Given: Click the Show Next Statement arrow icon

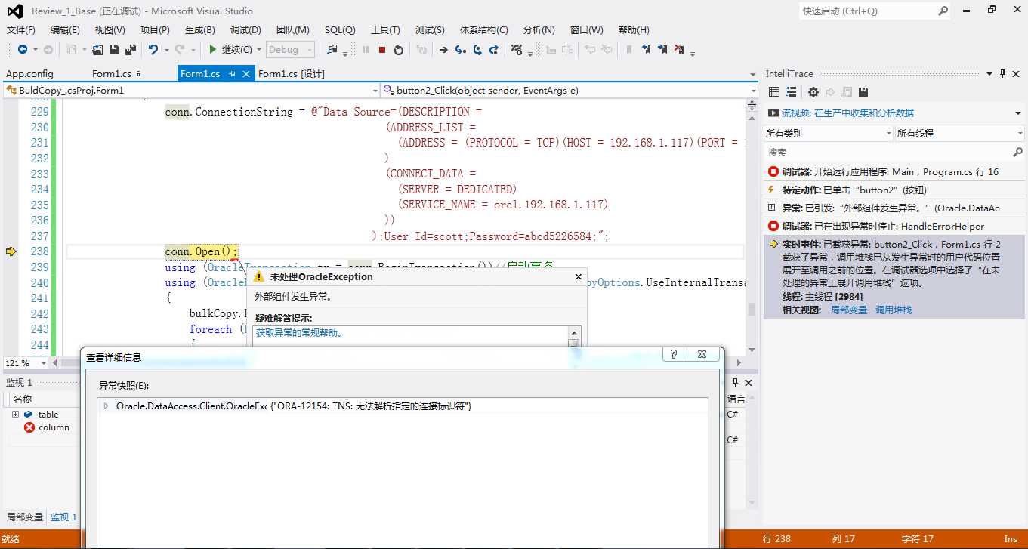Looking at the screenshot, I should [x=443, y=50].
